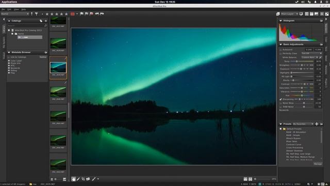Open the Help menu

coord(24,9)
